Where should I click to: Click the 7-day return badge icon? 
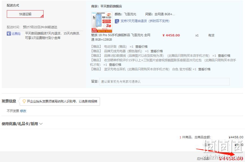[x=117, y=21]
